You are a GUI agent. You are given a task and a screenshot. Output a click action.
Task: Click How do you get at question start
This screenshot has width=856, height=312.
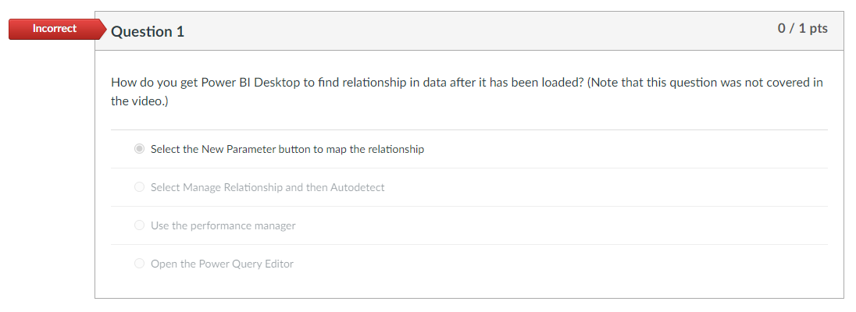(144, 83)
